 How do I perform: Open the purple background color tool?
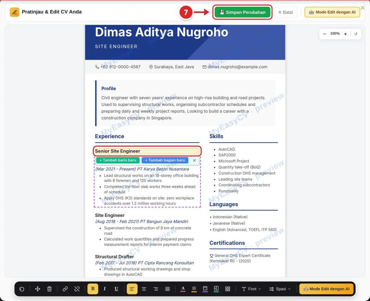point(205,289)
